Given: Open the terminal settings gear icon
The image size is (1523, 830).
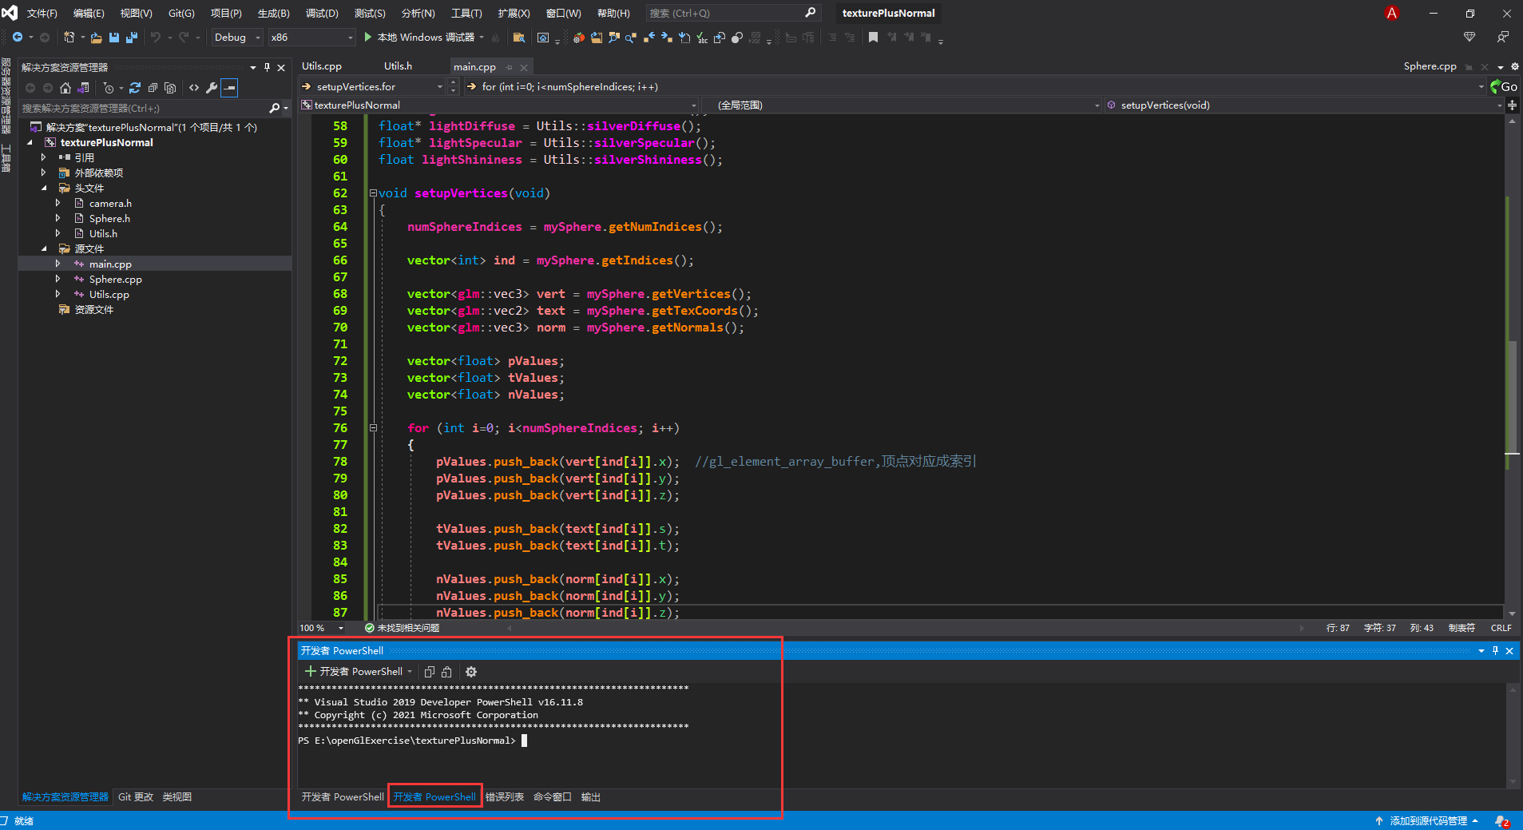Looking at the screenshot, I should click(471, 672).
